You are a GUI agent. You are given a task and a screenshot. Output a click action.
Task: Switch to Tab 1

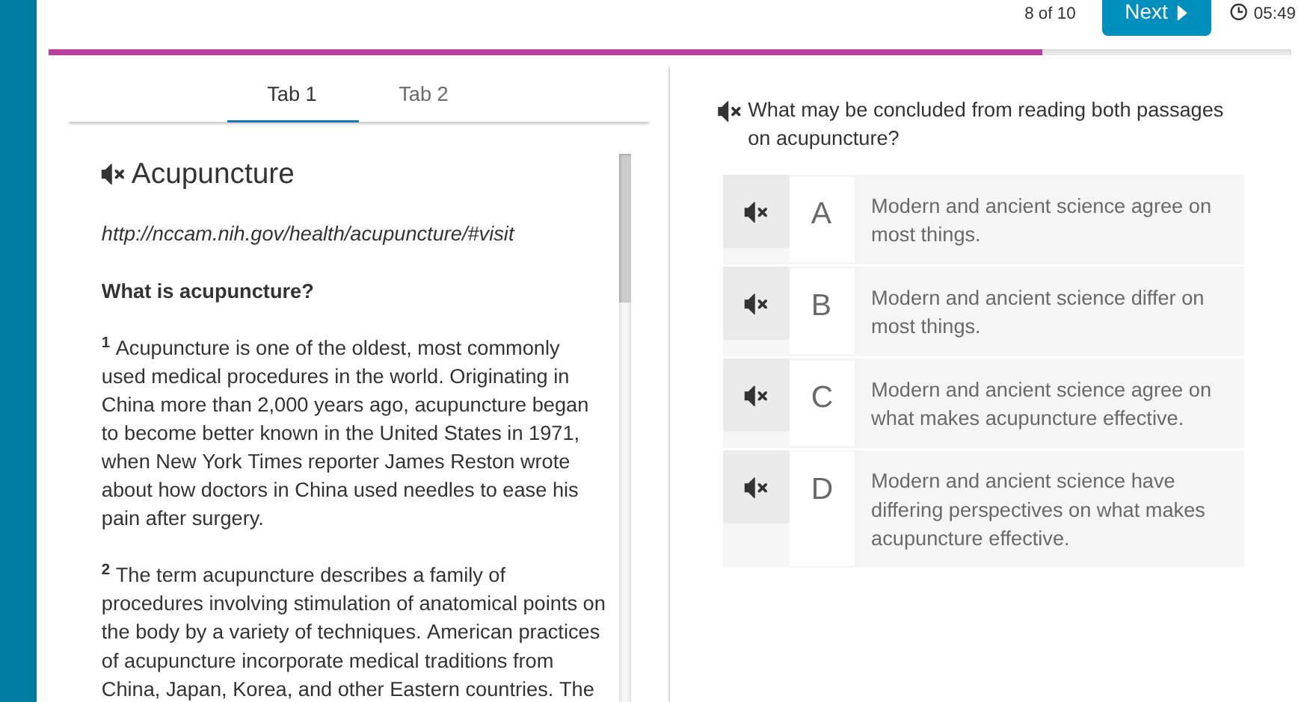[292, 94]
